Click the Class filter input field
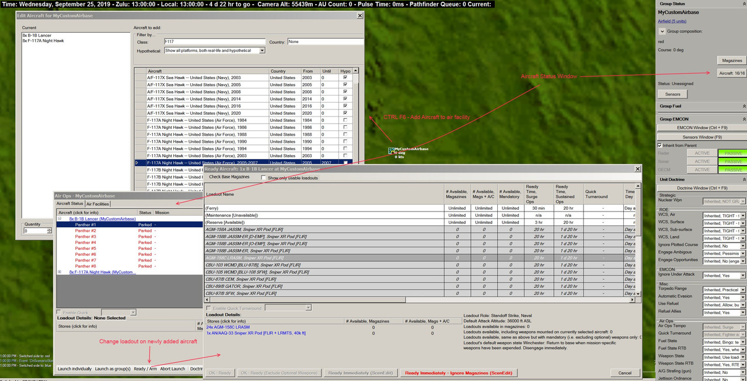Screen dimensions: 747x381 point(214,42)
